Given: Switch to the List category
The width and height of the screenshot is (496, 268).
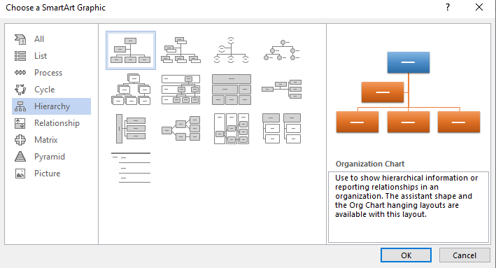Looking at the screenshot, I should 52,56.
